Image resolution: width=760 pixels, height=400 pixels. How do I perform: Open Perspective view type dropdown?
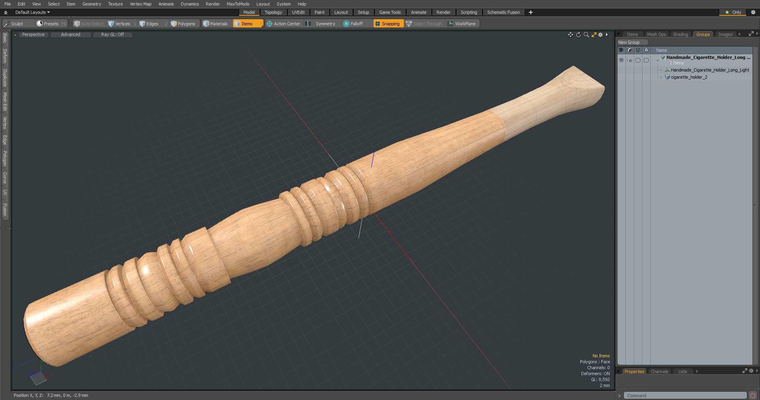[x=33, y=35]
